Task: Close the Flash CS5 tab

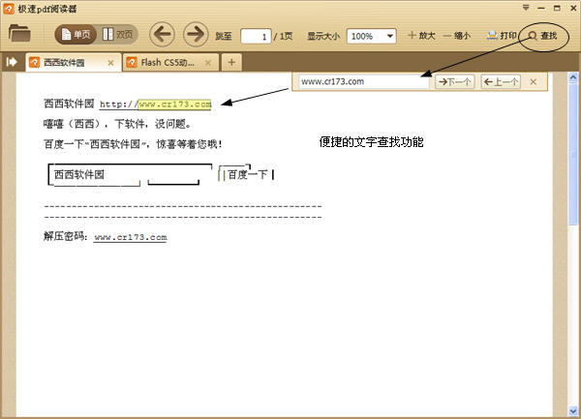Action: tap(208, 63)
